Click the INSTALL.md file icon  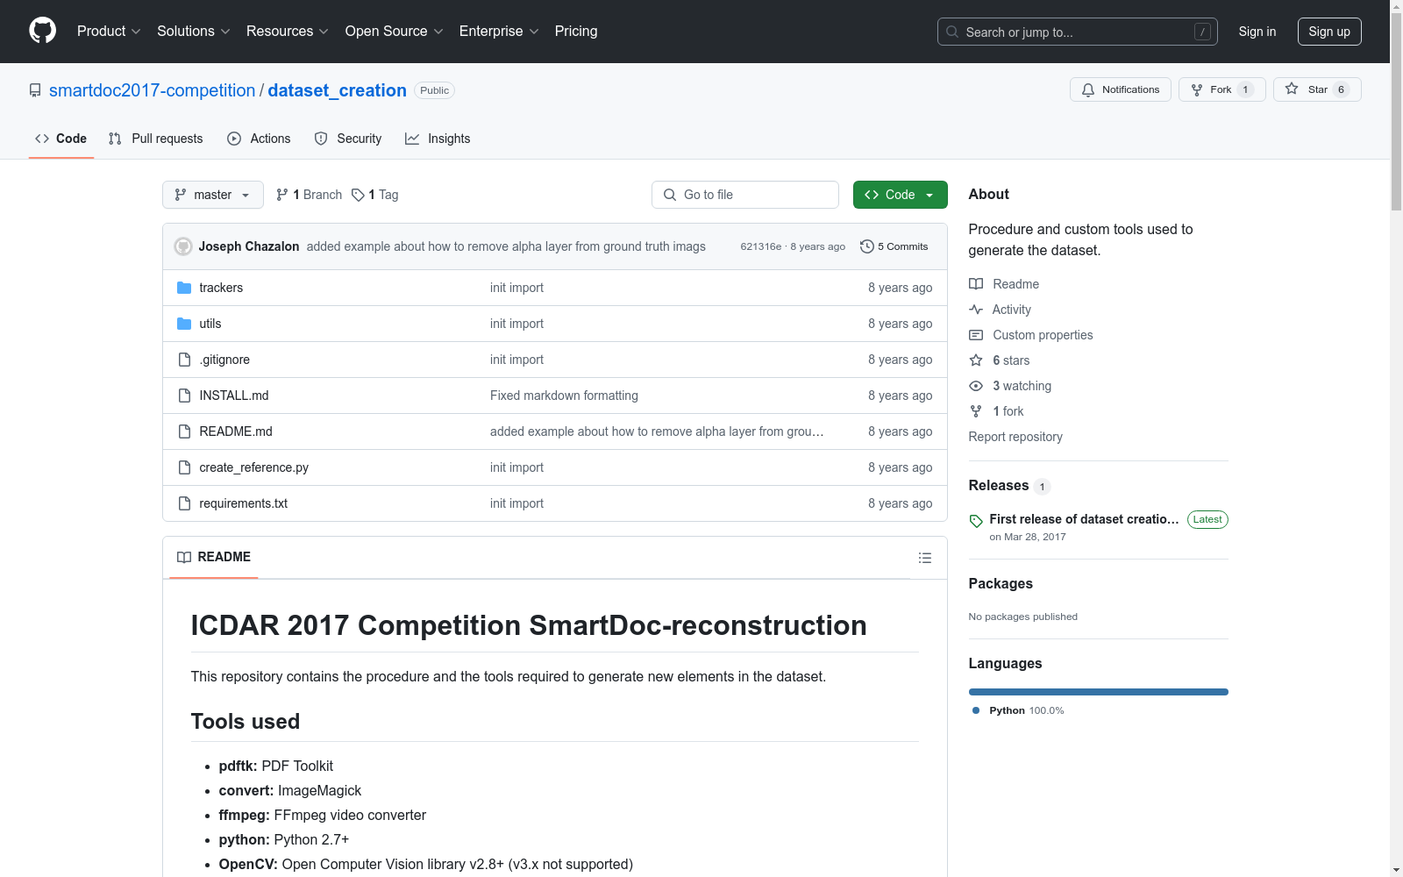pyautogui.click(x=184, y=396)
